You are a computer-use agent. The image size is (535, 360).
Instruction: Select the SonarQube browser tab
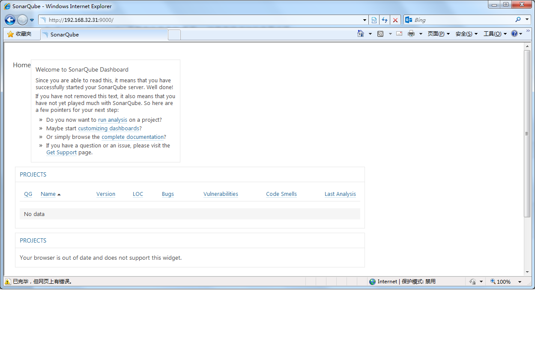click(x=104, y=34)
